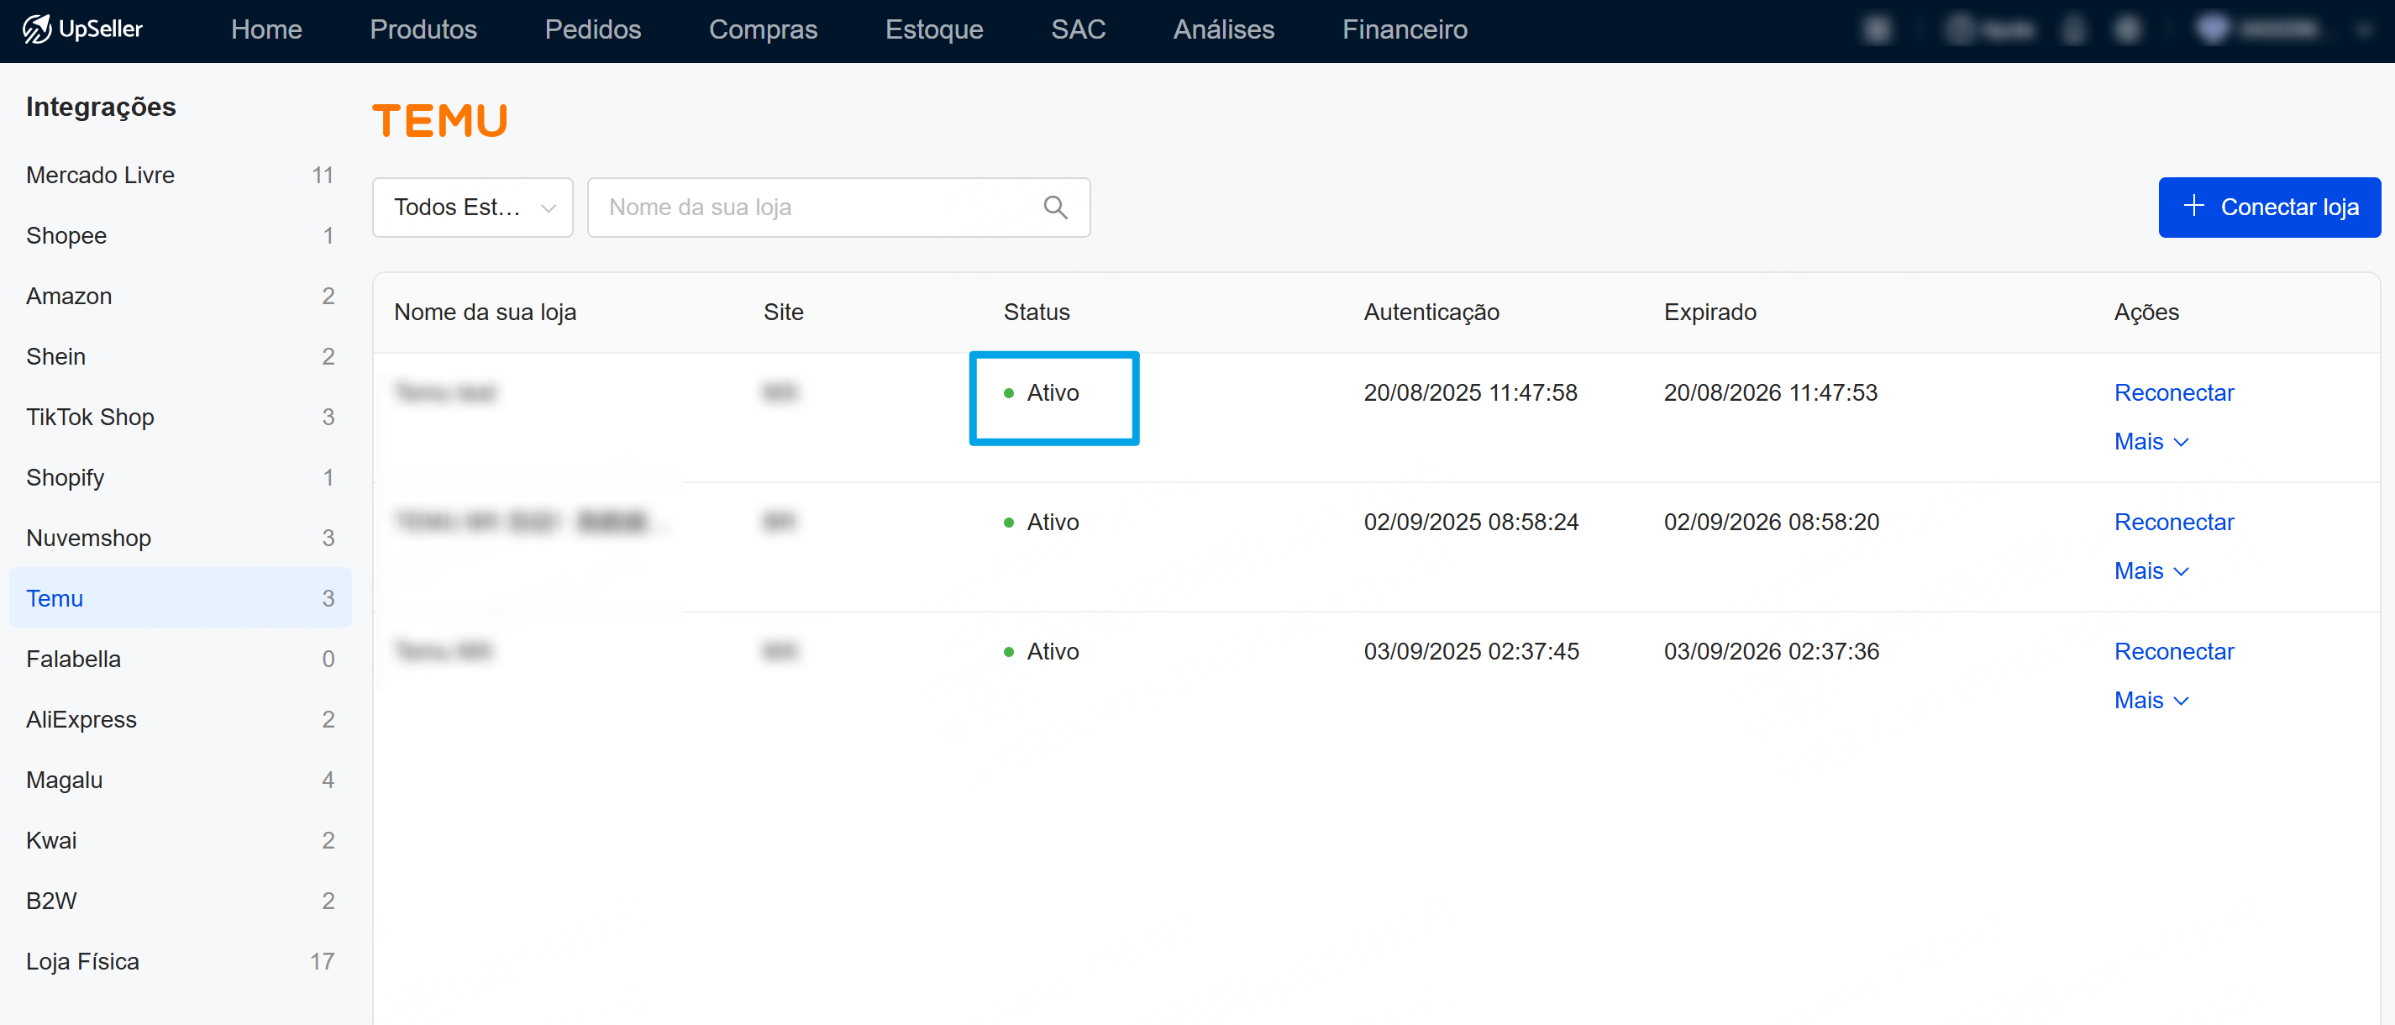Select TikTok Shop integration
Screen dimensions: 2395x1025
tap(181, 417)
